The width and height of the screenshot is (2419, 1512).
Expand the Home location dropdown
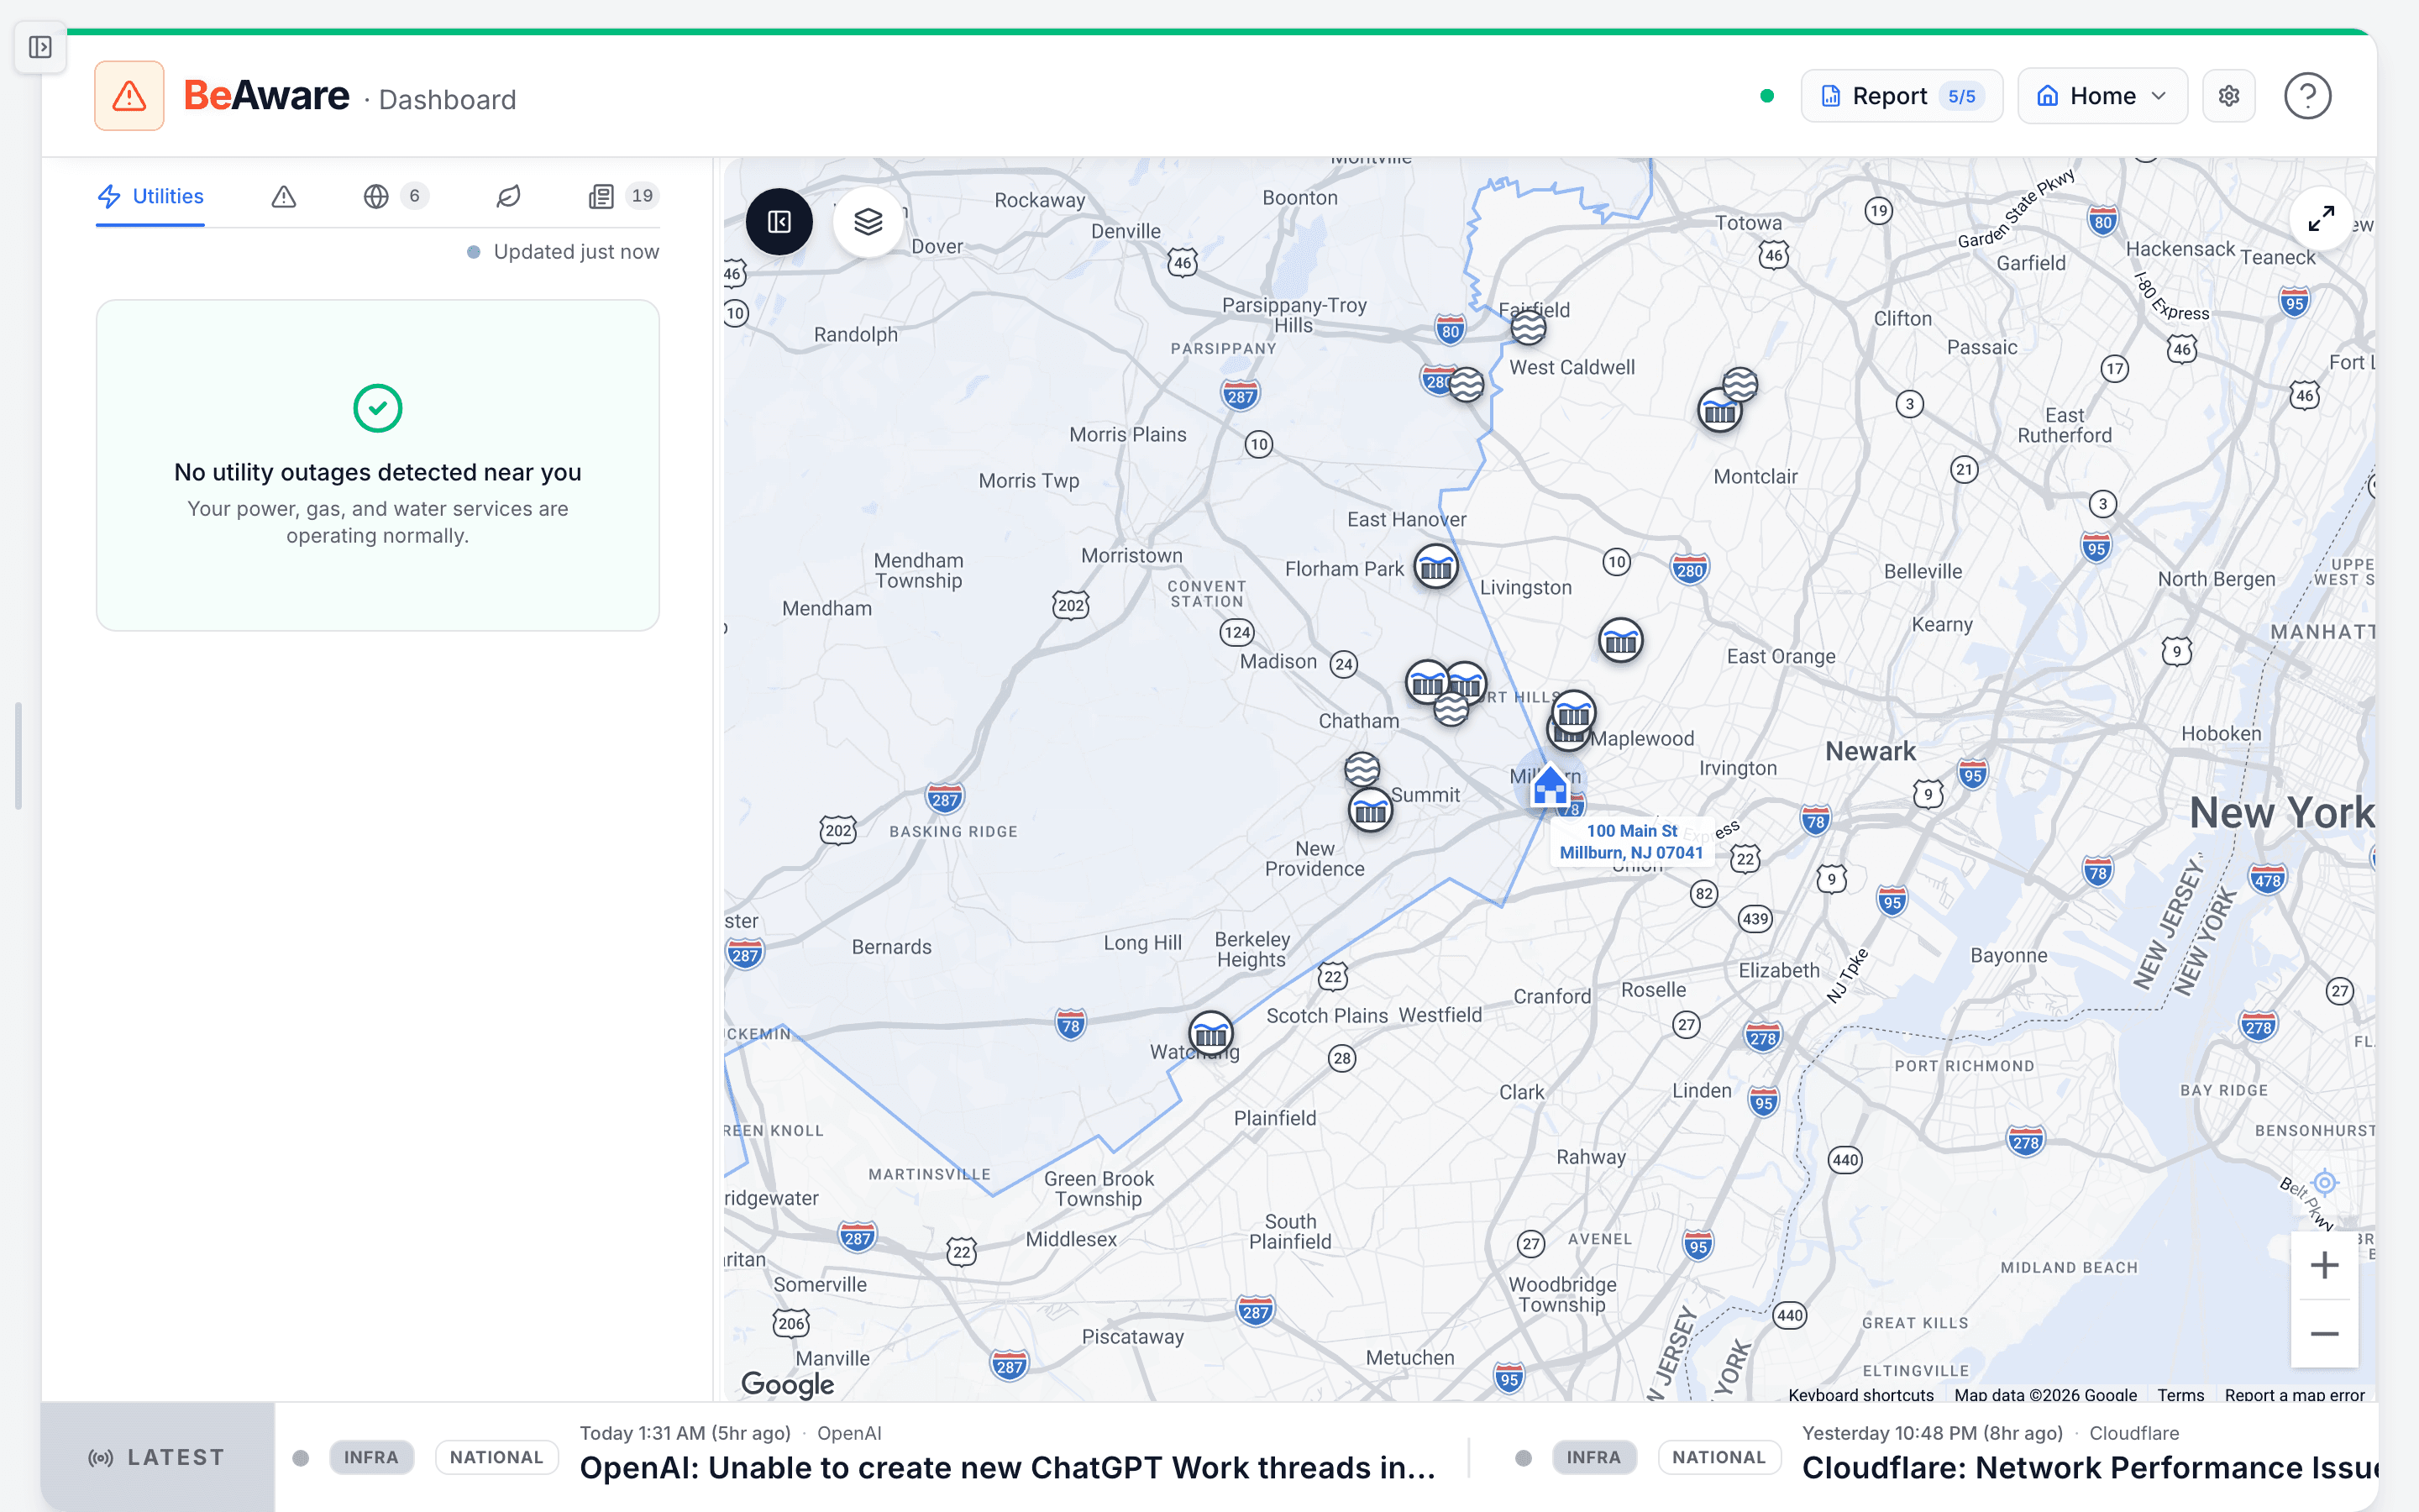(x=2102, y=96)
